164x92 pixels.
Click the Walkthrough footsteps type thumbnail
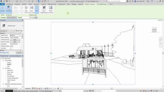4,26
